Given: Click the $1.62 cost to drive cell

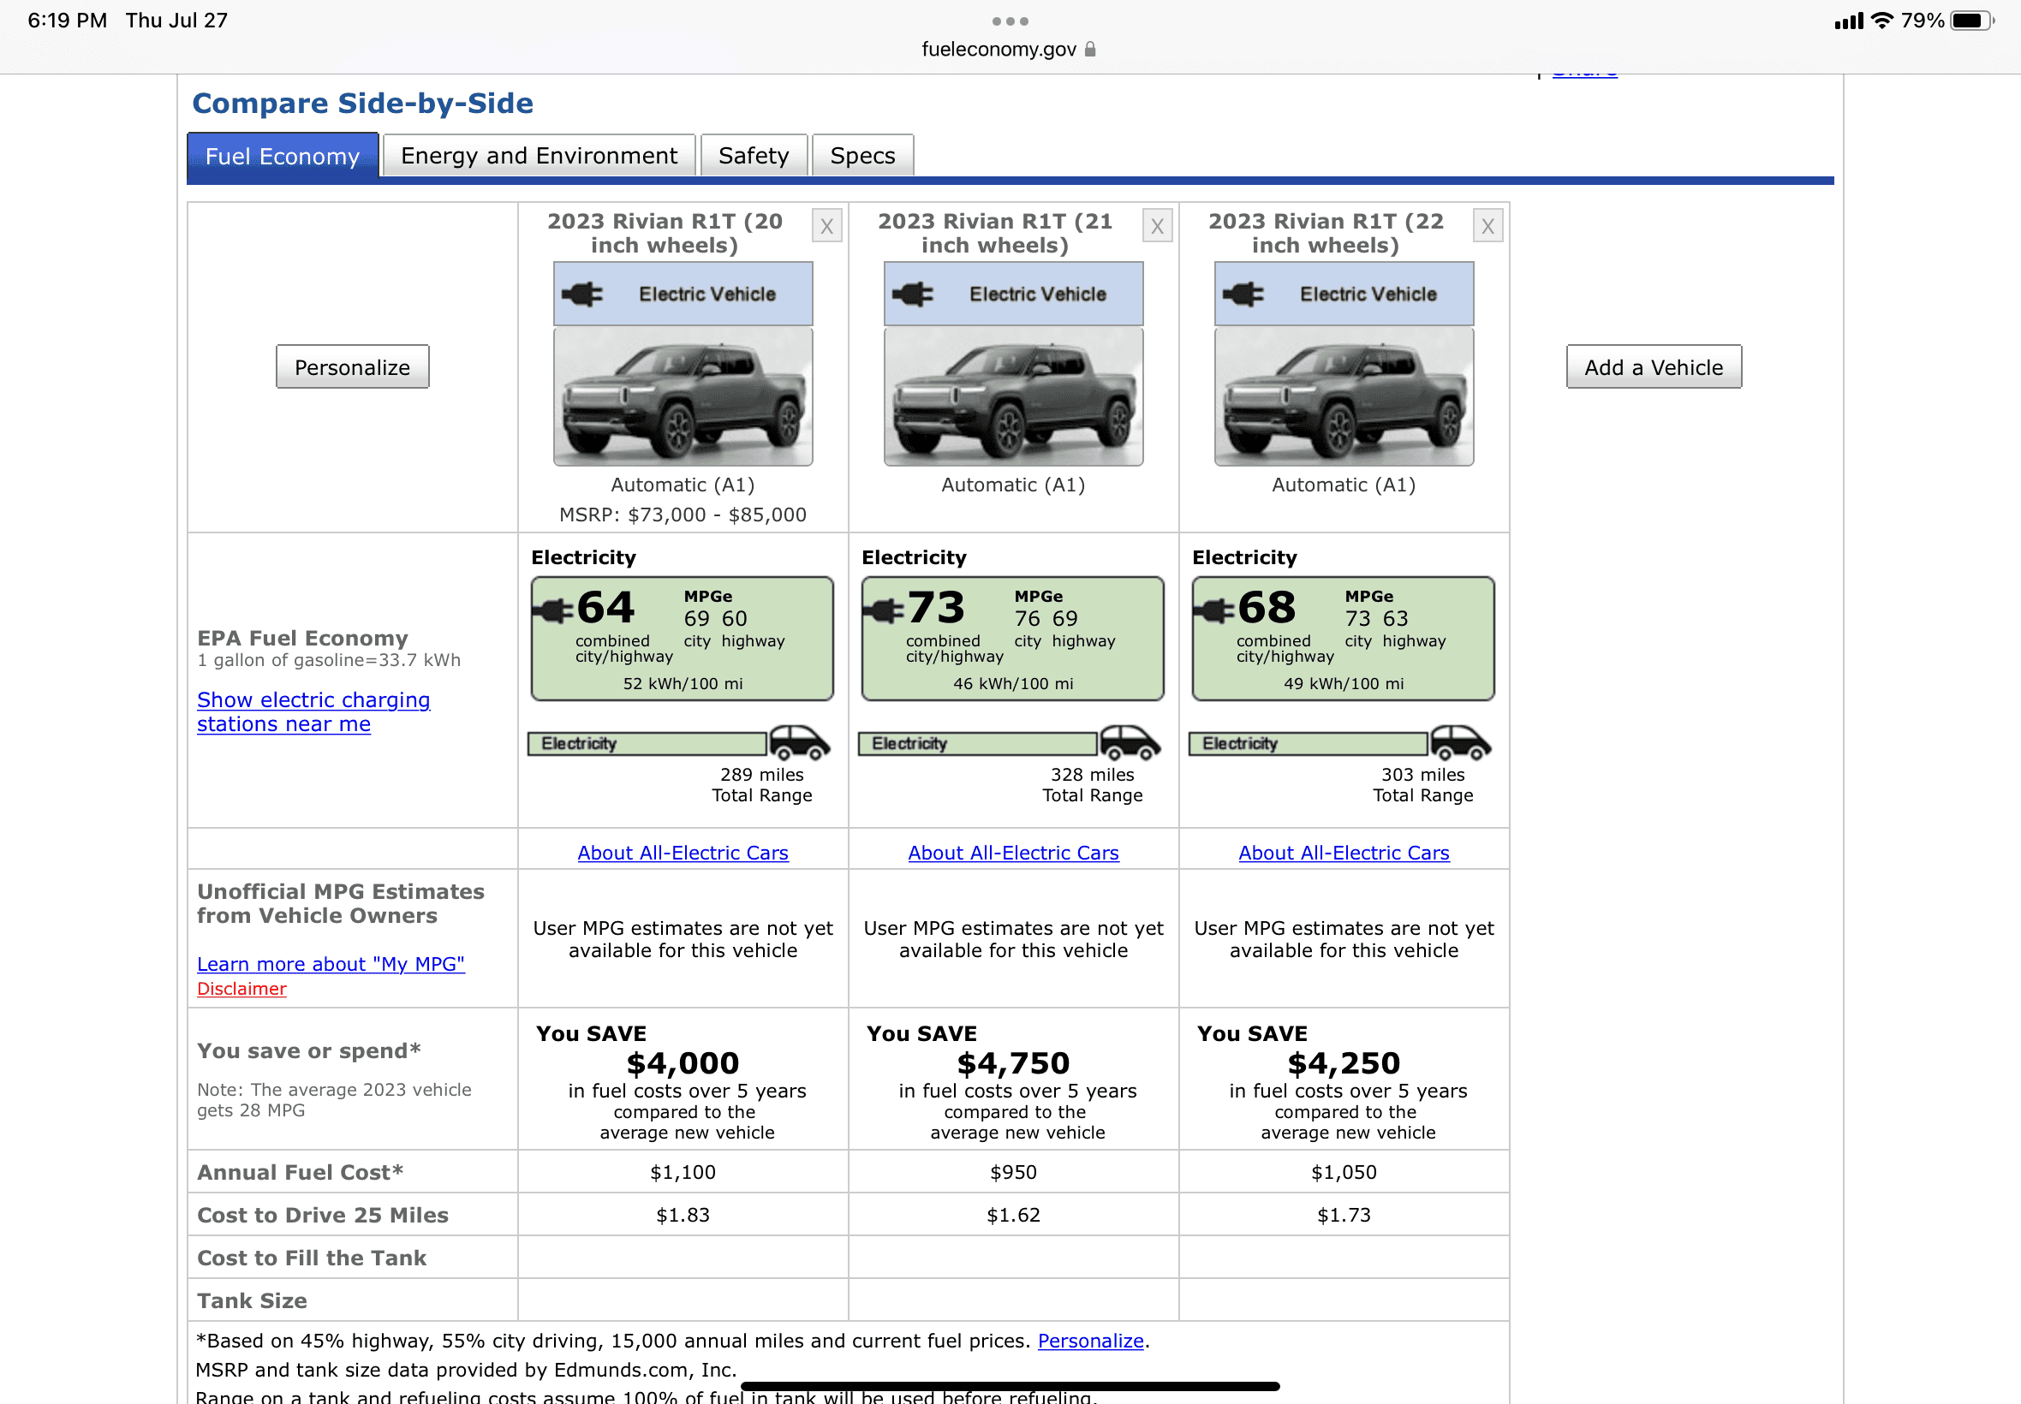Looking at the screenshot, I should pyautogui.click(x=1014, y=1215).
